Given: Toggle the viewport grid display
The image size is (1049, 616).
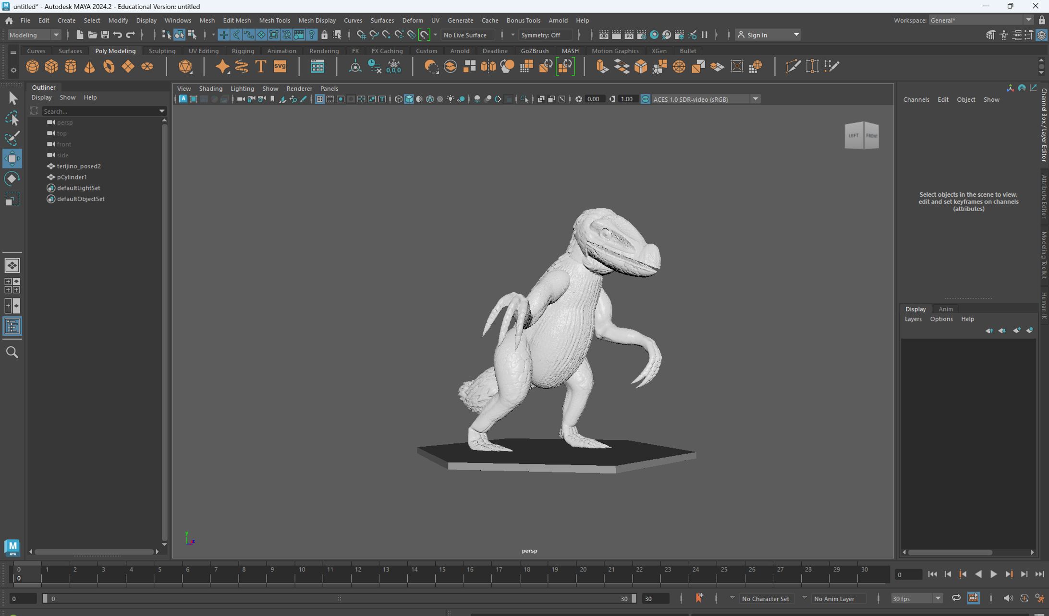Looking at the screenshot, I should tap(319, 99).
